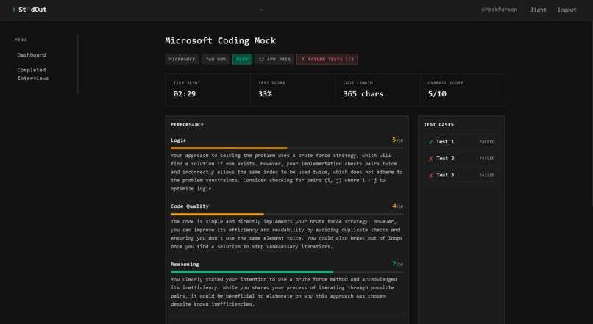Click the tilde in the top bar
The image size is (593, 324).
click(261, 10)
